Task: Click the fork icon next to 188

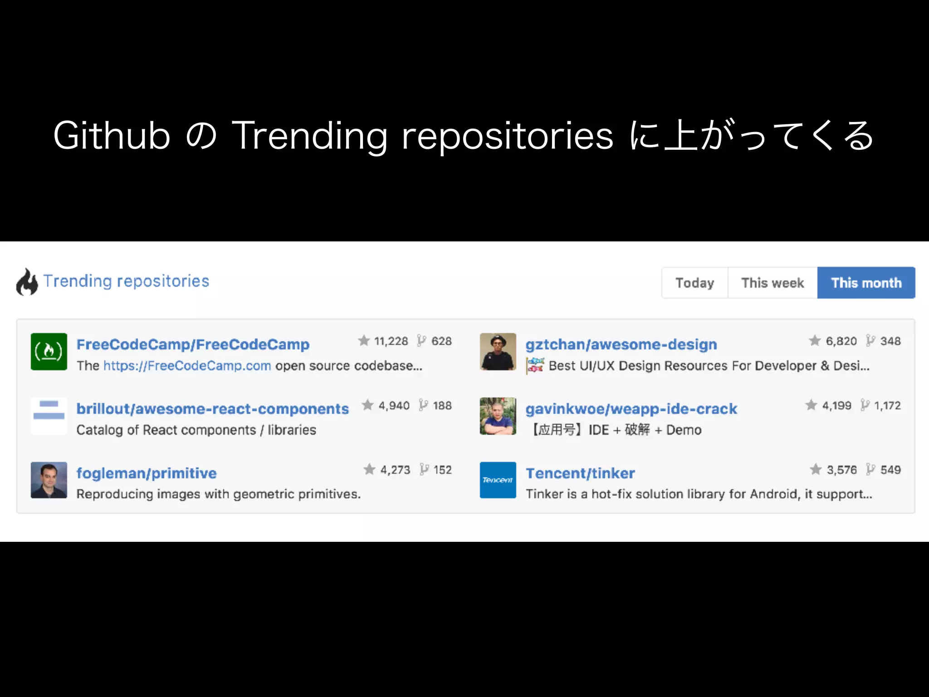Action: (423, 405)
